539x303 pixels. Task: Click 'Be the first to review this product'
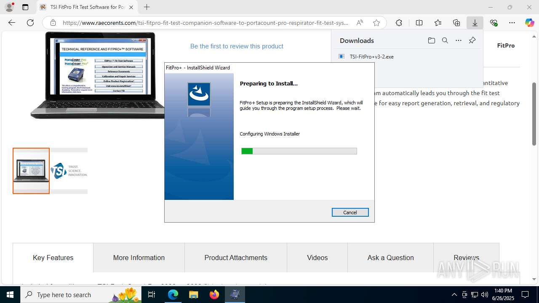pyautogui.click(x=237, y=46)
